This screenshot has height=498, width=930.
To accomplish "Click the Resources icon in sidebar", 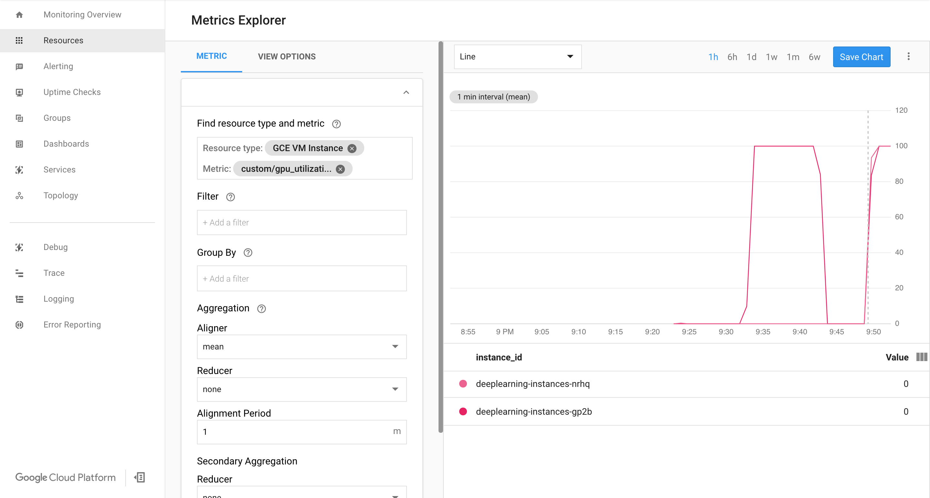I will tap(18, 40).
